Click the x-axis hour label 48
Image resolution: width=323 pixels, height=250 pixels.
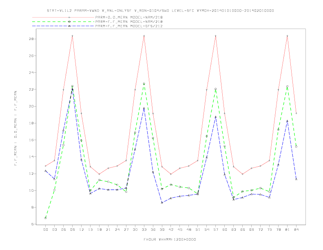tap(189, 230)
